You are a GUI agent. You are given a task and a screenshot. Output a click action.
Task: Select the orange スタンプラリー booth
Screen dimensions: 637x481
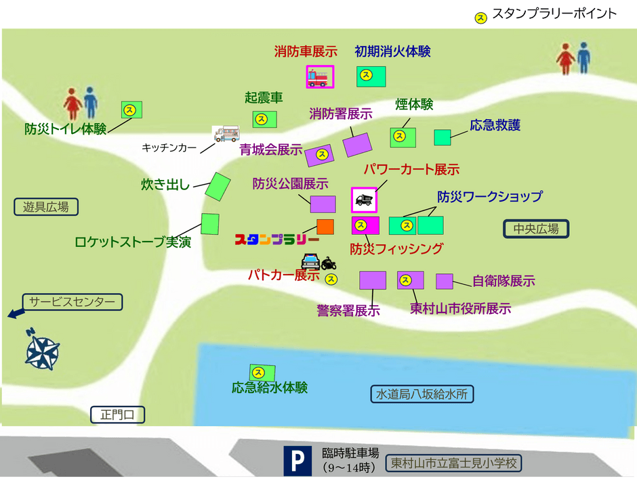325,227
